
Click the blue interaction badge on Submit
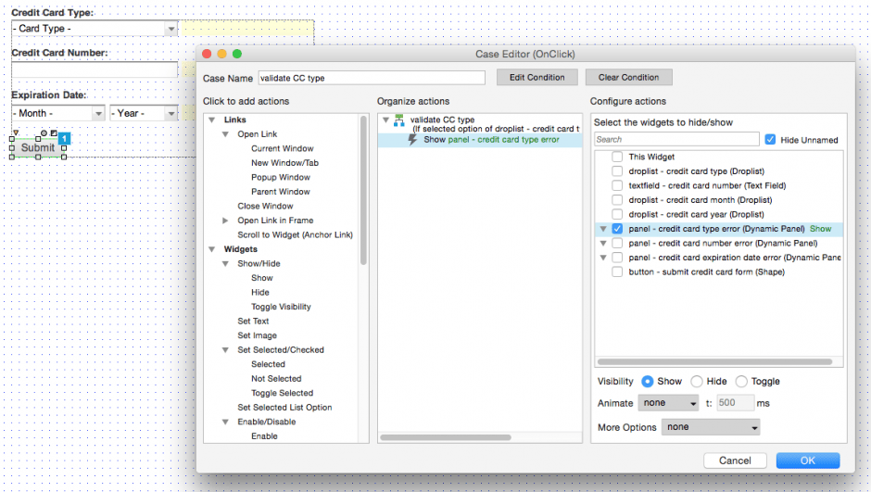point(64,139)
